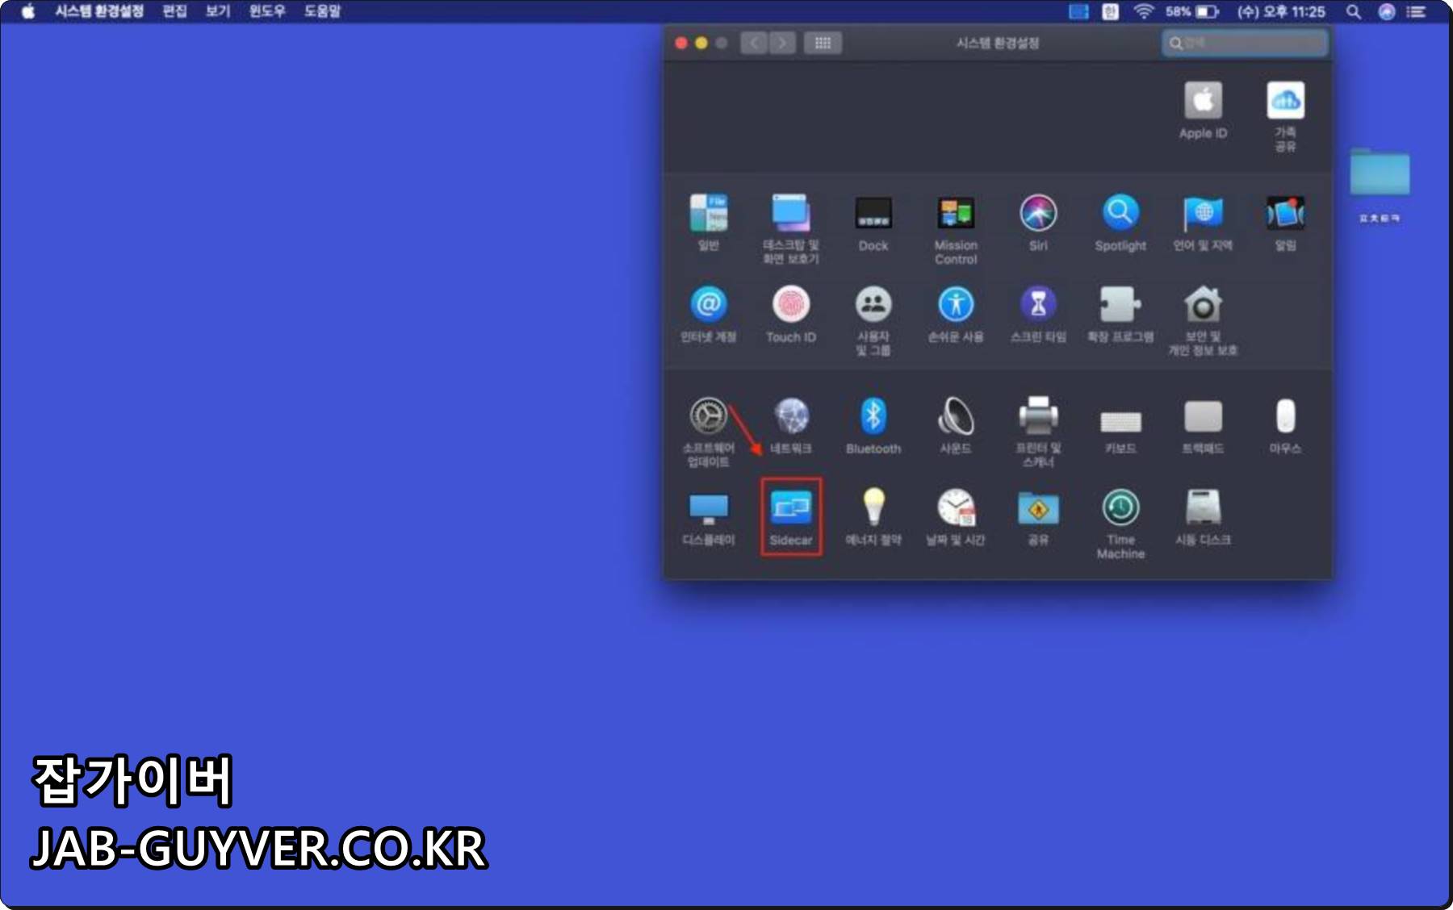Image resolution: width=1453 pixels, height=910 pixels.
Task: Click the System Preferences search field
Action: (1245, 43)
